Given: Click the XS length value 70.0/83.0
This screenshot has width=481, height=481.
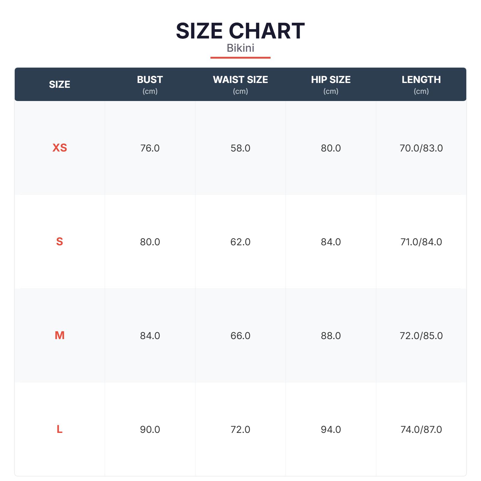Looking at the screenshot, I should click(421, 148).
